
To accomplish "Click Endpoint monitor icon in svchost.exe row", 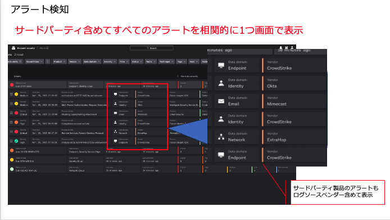I will click(115, 94).
